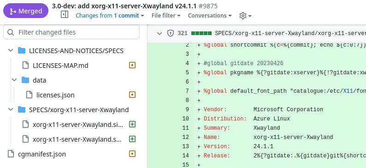
Task: Open the File filter dropdown
Action: click(x=166, y=16)
